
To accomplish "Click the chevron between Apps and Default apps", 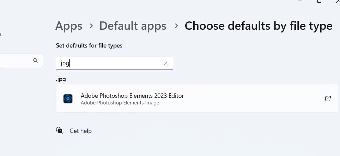I will (91, 26).
